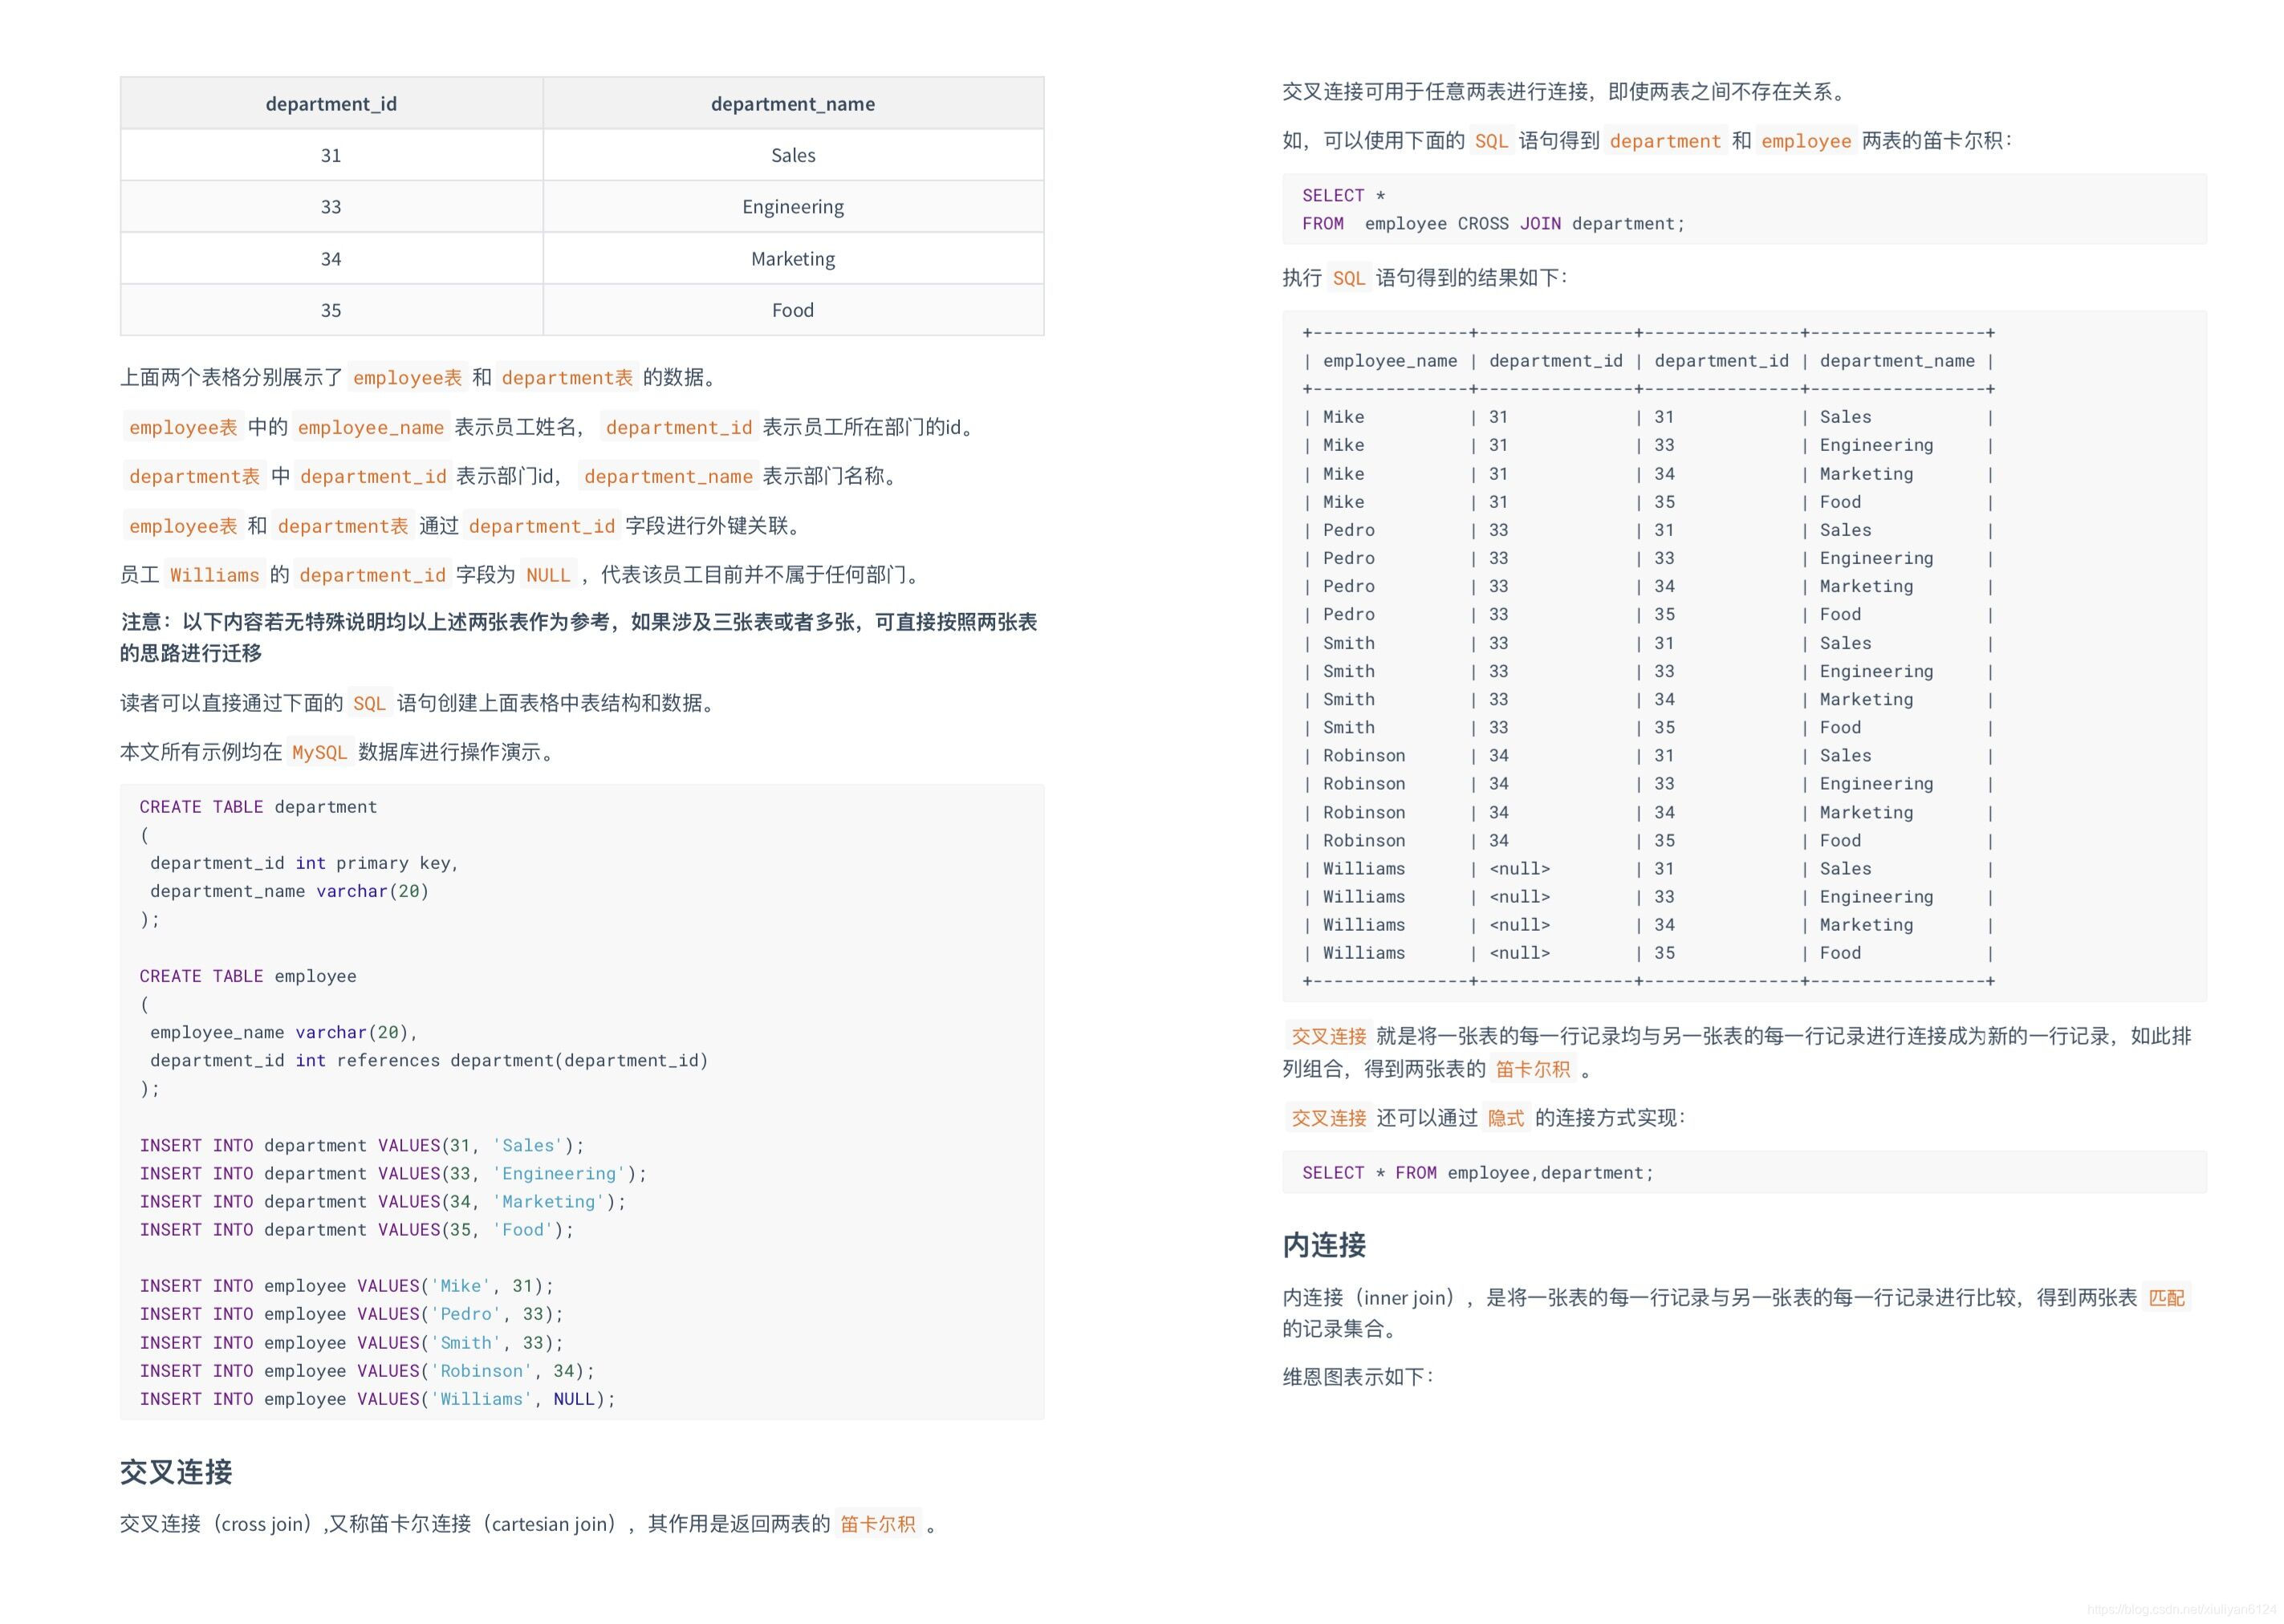The width and height of the screenshot is (2284, 1624).
Task: Click the 内连接 section heading
Action: 1324,1244
